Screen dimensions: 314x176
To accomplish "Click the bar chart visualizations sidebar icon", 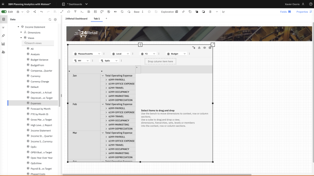I will point(3,44).
